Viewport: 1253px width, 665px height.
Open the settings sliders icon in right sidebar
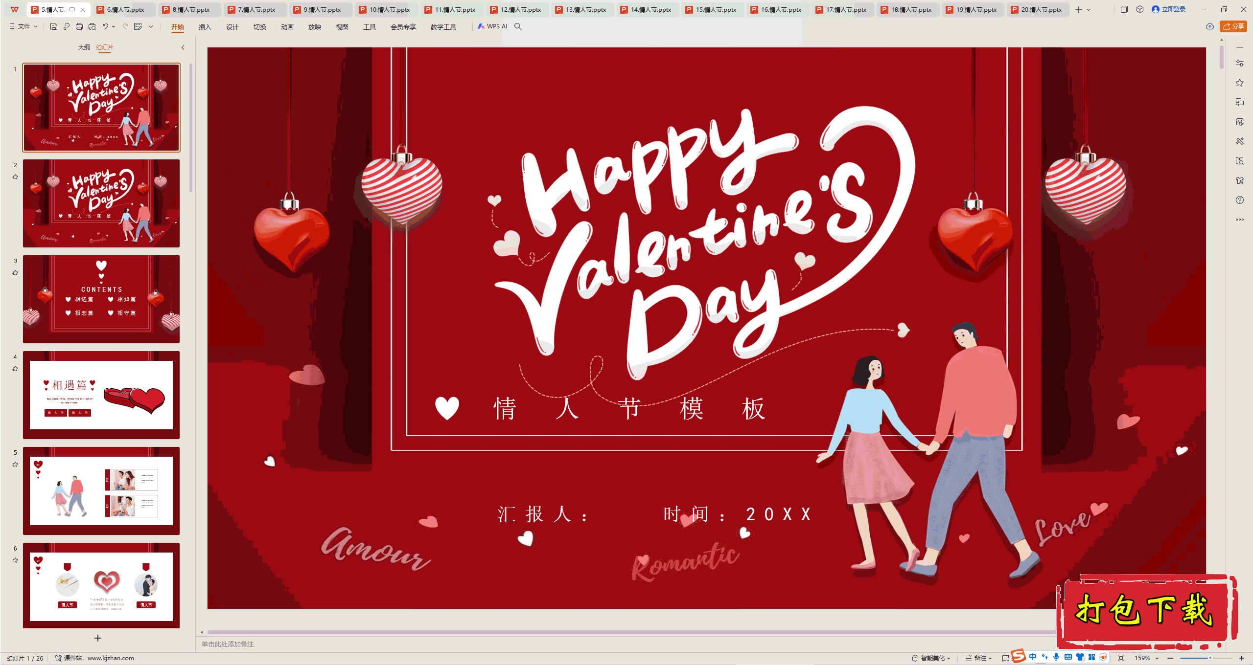tap(1240, 63)
